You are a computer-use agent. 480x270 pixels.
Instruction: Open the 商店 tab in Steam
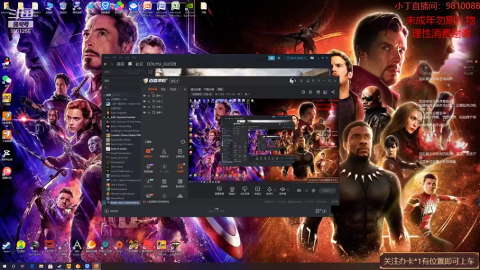[121, 64]
